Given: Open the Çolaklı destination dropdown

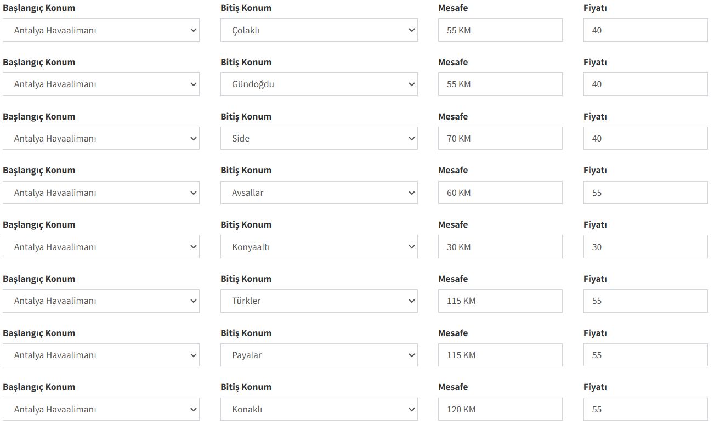Looking at the screenshot, I should tap(319, 30).
